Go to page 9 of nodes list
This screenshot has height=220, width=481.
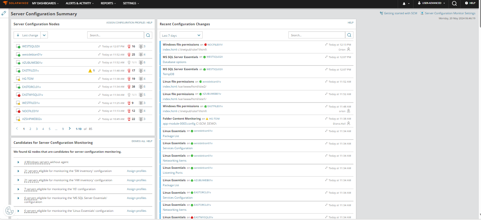tap(63, 129)
